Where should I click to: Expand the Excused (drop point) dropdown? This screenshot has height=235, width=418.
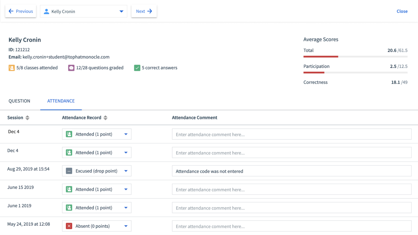pos(126,171)
